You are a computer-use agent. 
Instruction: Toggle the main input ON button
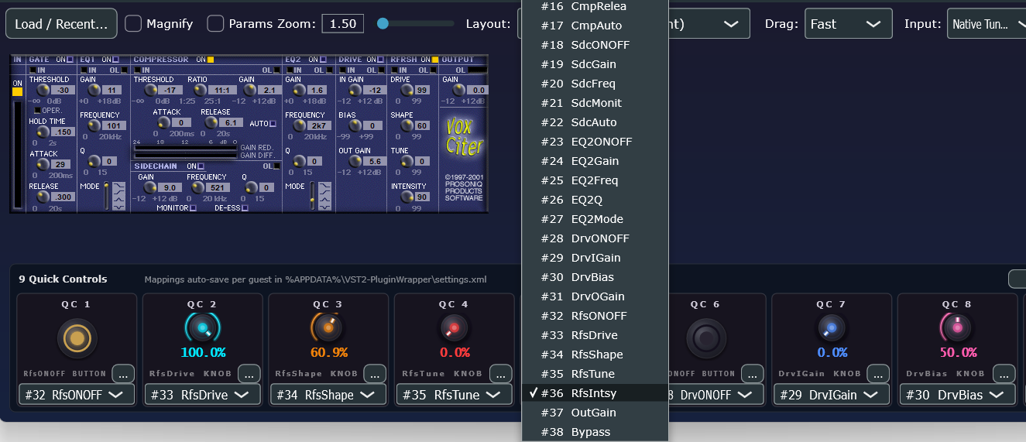click(17, 91)
